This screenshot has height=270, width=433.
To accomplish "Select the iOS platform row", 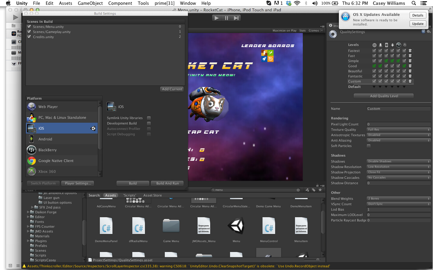I will (x=62, y=128).
